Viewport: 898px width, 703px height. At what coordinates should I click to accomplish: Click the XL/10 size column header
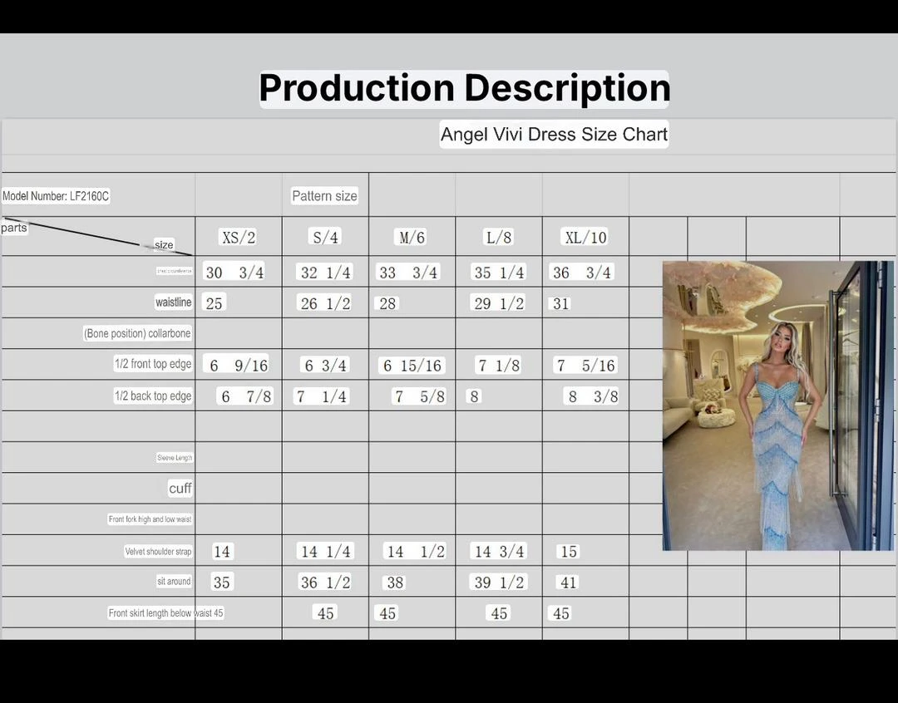pos(585,238)
